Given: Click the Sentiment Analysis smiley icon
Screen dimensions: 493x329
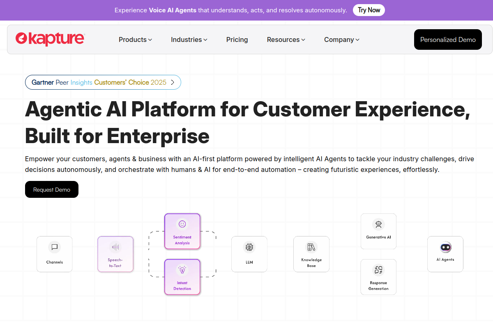Looking at the screenshot, I should (x=182, y=224).
